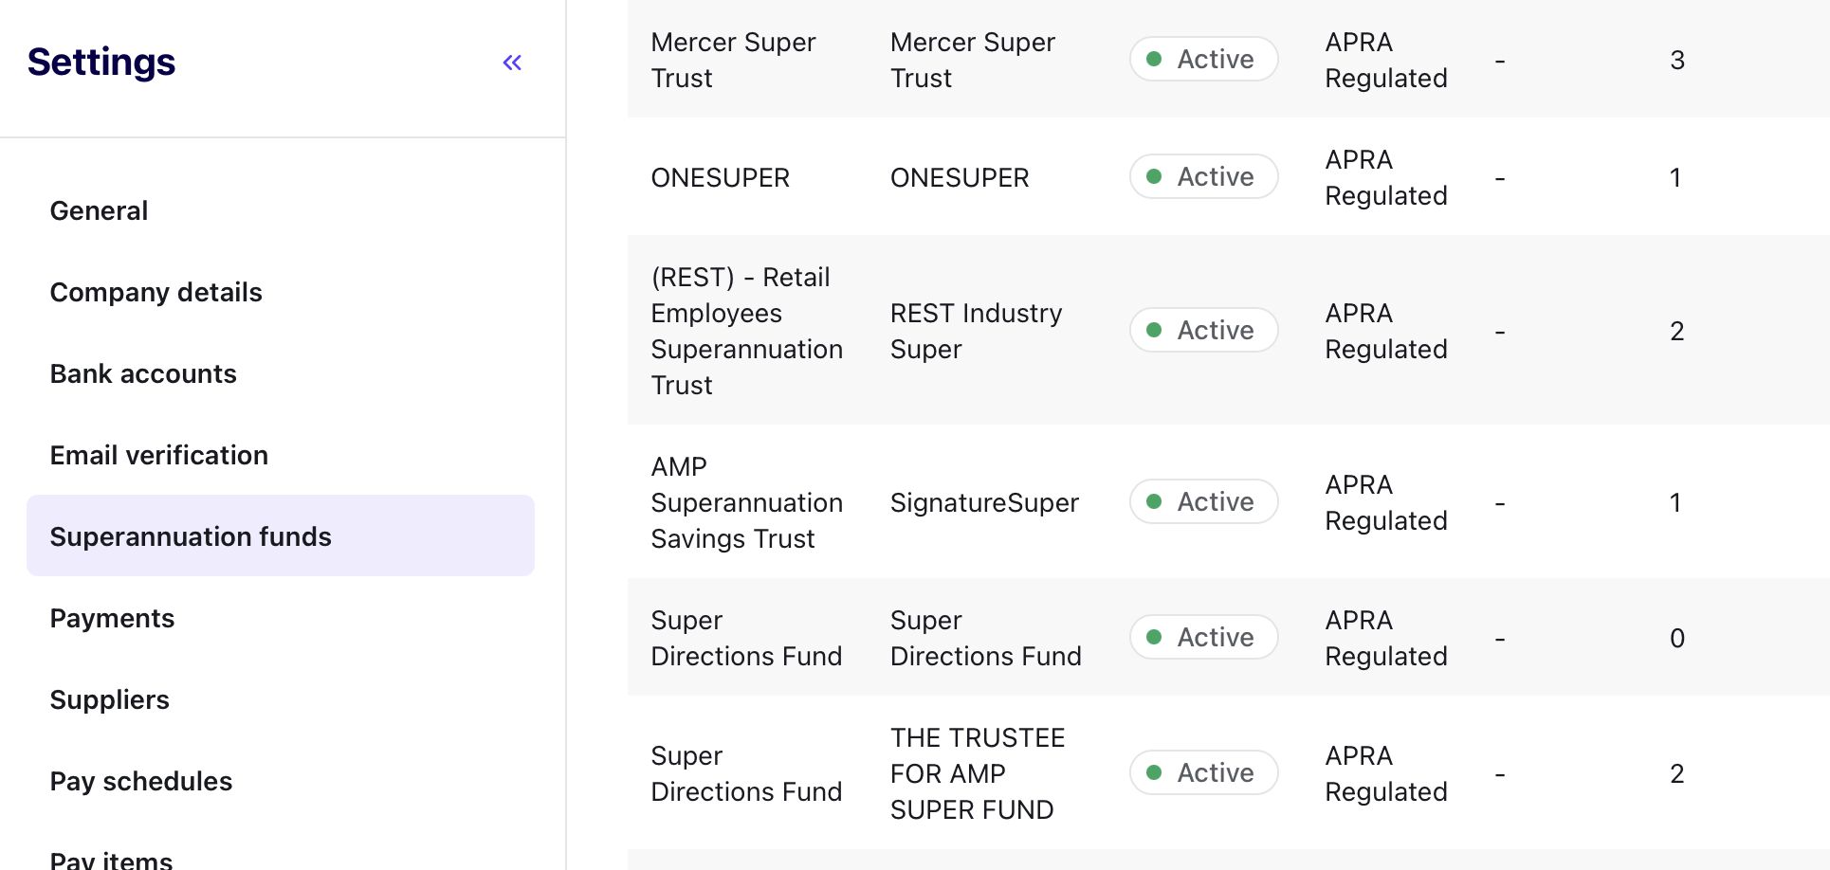Select Mercer Super Trust product name cell
Screen dimensions: 1830x870
(973, 60)
